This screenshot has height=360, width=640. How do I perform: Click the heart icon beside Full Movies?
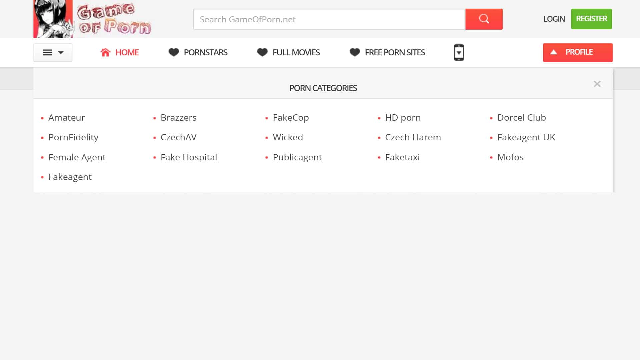coord(262,52)
